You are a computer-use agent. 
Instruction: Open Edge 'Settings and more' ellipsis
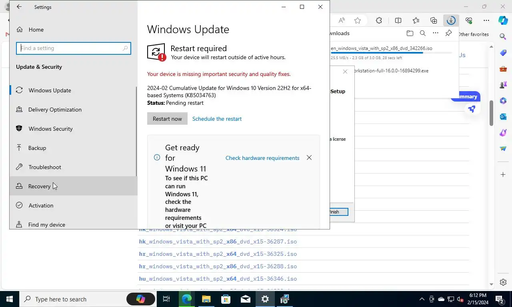(x=486, y=20)
